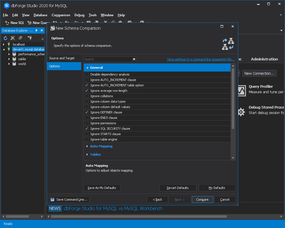Image resolution: width=285 pixels, height=228 pixels.
Task: Uncheck Ignore SQL SECURITY clause
Action: tap(87, 128)
